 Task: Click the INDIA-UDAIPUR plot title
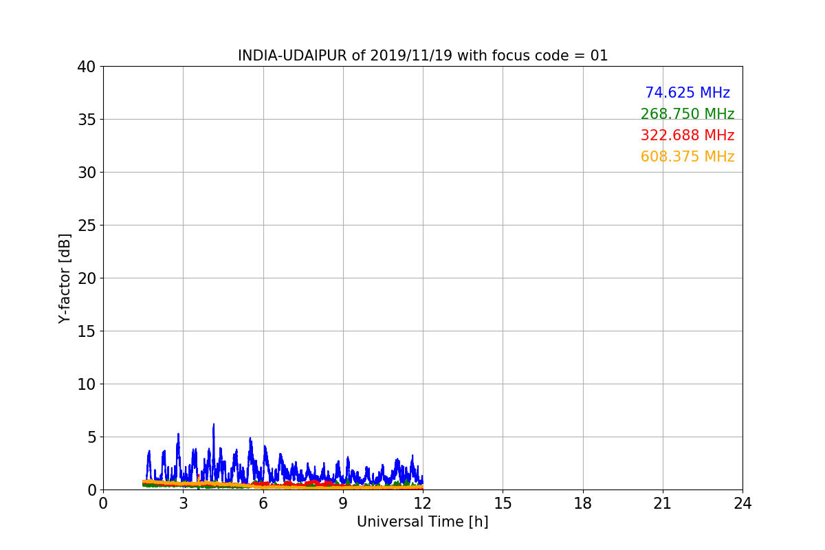423,56
